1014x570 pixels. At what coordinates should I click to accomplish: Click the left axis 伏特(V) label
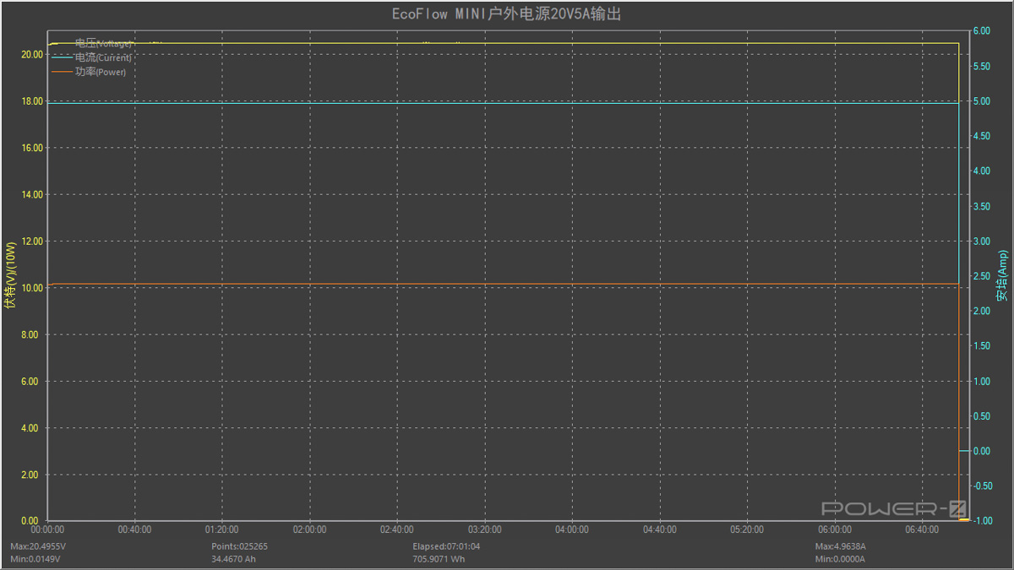[x=11, y=277]
